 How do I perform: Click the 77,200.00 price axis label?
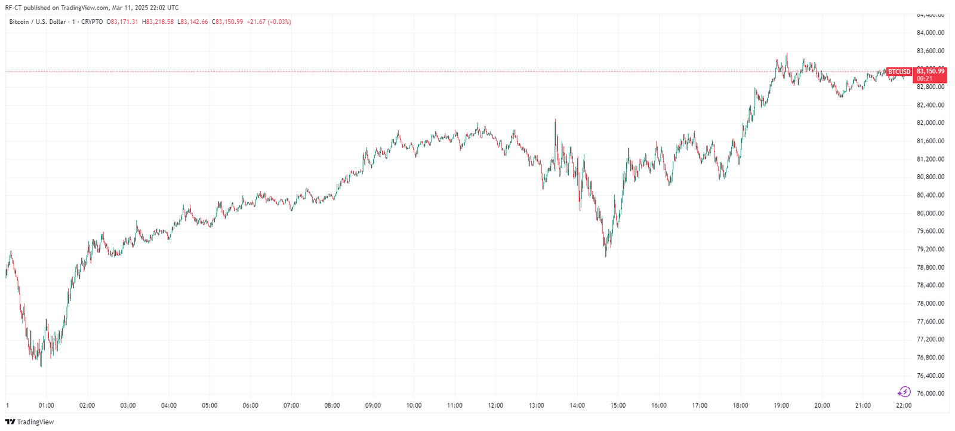[931, 340]
